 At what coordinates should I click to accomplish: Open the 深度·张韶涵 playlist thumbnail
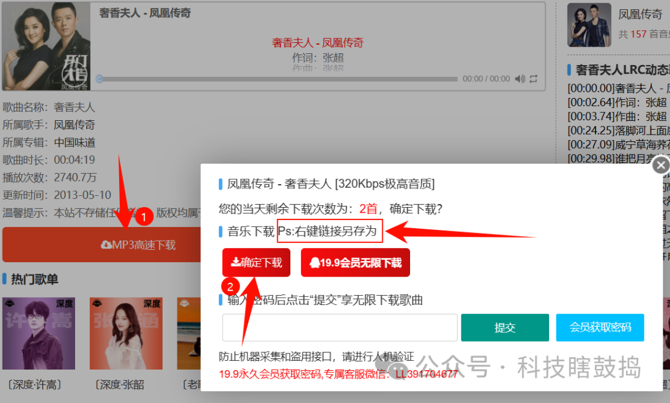coord(126,334)
